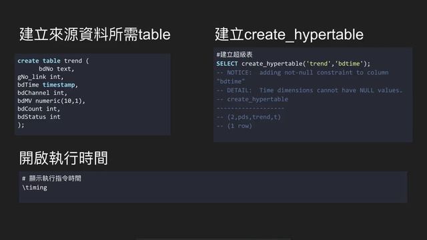
Task: Click the '-- NOTICE: adding not-null constraint' line
Action: coord(302,73)
